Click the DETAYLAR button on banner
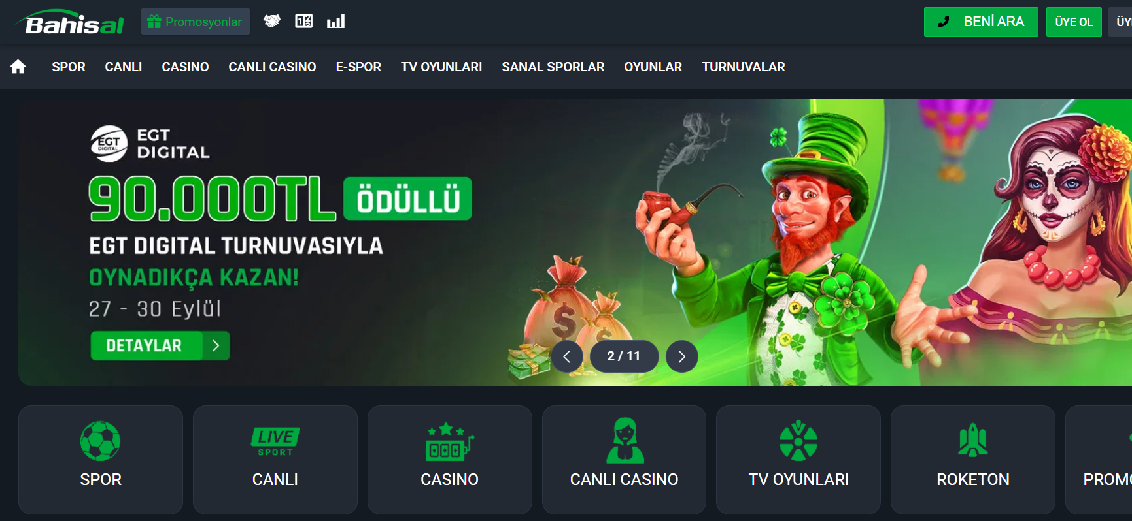Viewport: 1132px width, 521px height. click(160, 346)
